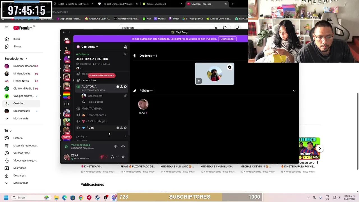The image size is (359, 202).
Task: Show hidden system tray icons
Action: [308, 198]
